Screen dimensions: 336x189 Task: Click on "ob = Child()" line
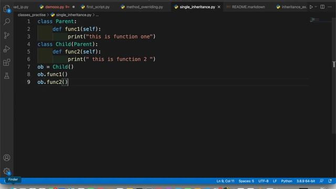pyautogui.click(x=56, y=67)
